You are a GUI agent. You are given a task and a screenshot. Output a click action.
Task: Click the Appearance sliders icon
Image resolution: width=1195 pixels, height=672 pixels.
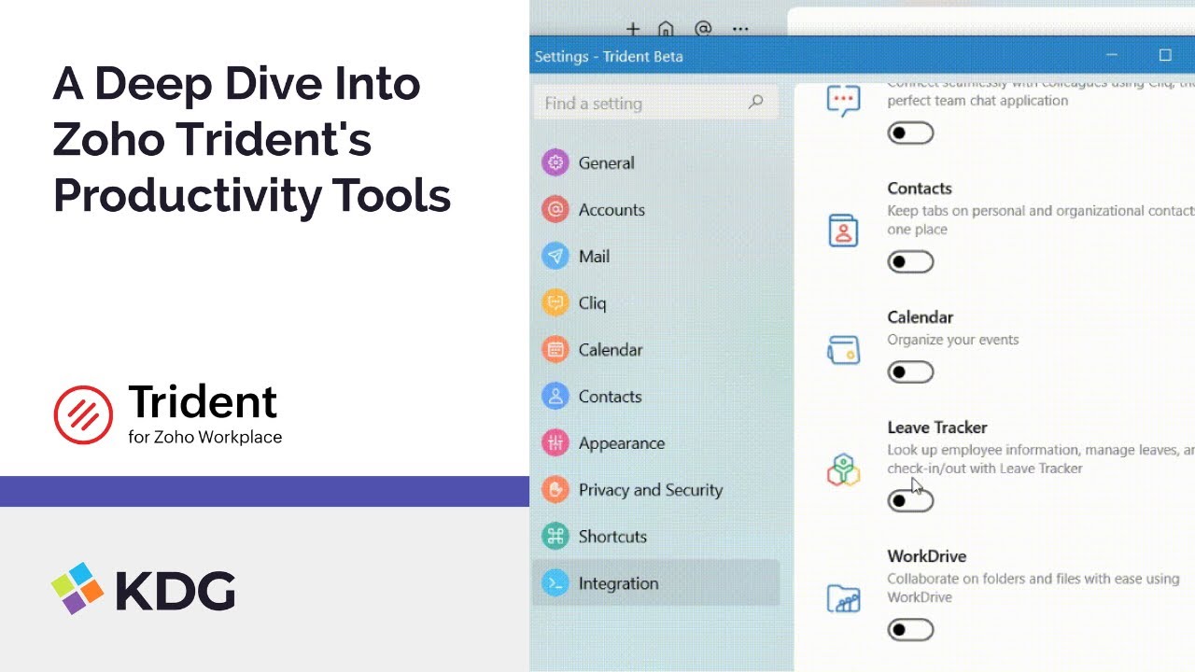(555, 442)
